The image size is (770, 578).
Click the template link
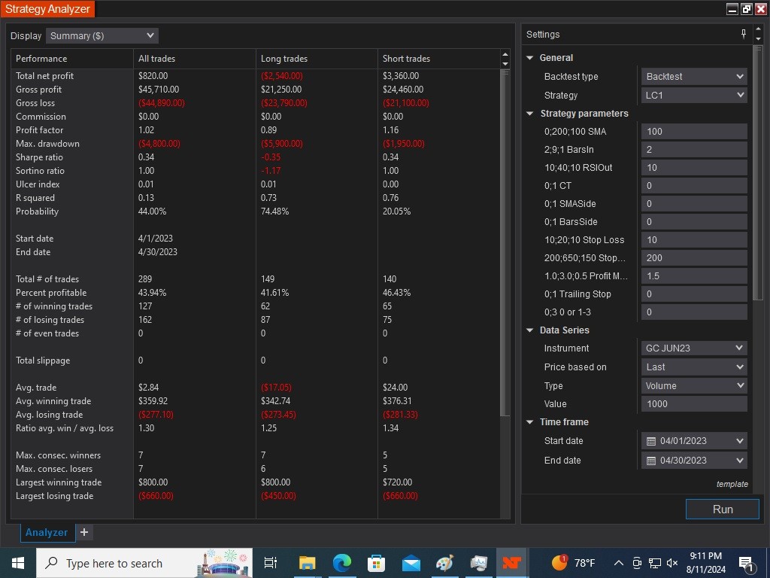pos(732,484)
